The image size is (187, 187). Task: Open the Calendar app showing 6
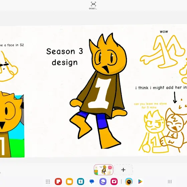[80, 182]
